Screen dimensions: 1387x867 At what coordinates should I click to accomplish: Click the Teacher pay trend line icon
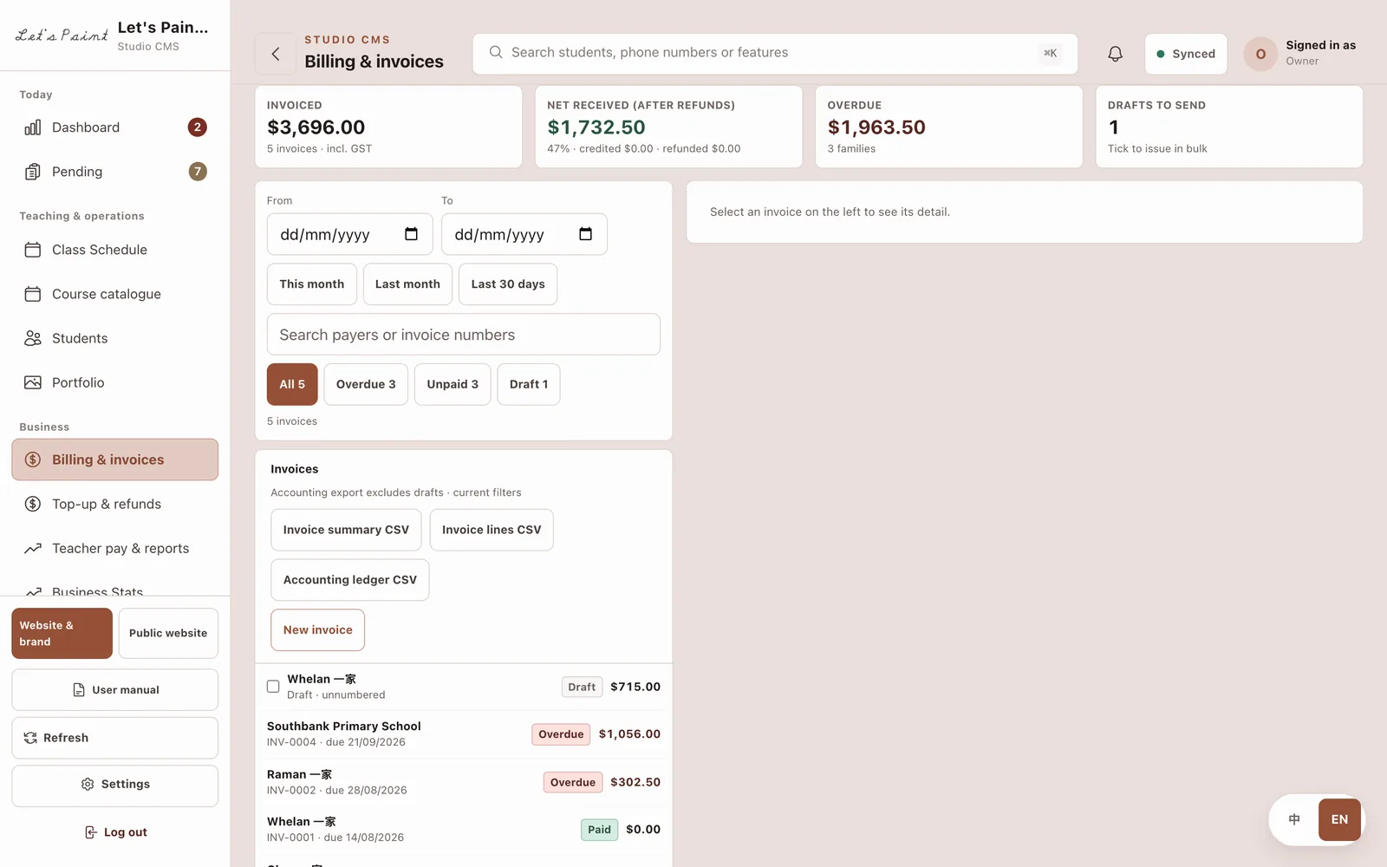pos(33,548)
